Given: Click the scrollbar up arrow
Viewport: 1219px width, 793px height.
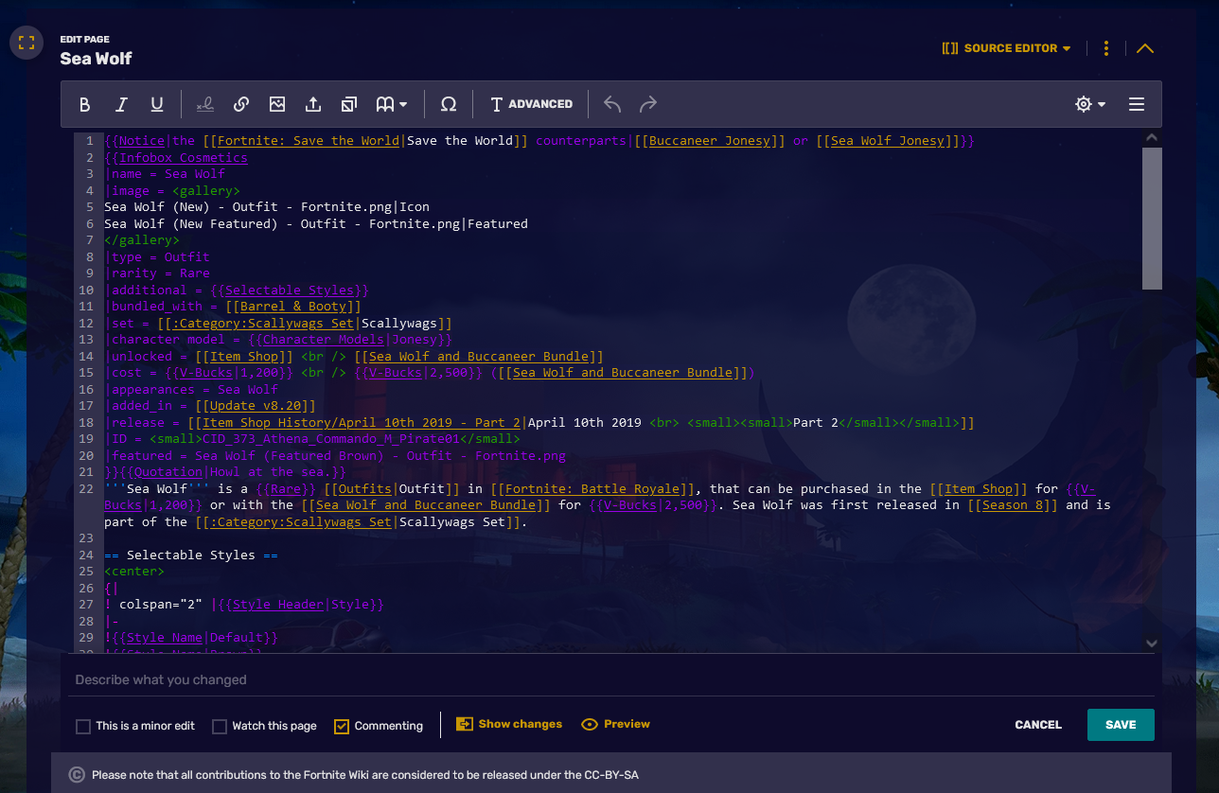Looking at the screenshot, I should (x=1152, y=138).
